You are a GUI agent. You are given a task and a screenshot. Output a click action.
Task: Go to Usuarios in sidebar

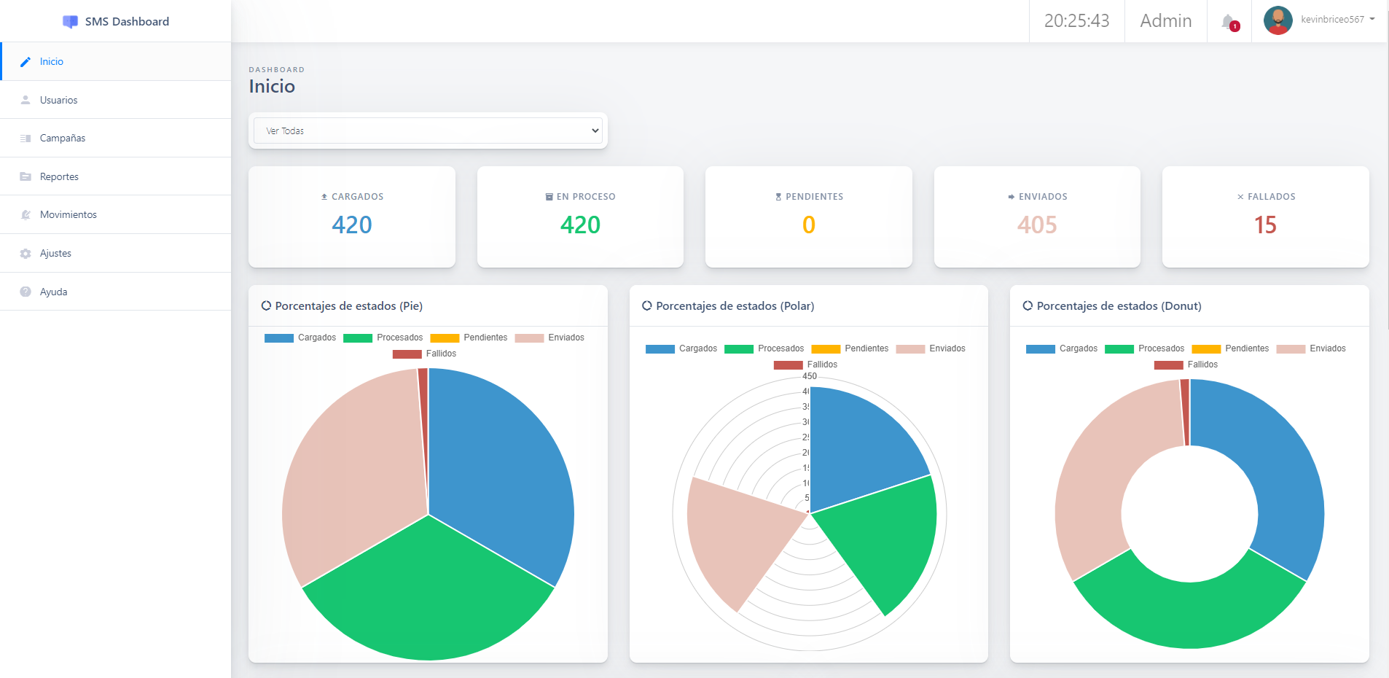(x=116, y=100)
